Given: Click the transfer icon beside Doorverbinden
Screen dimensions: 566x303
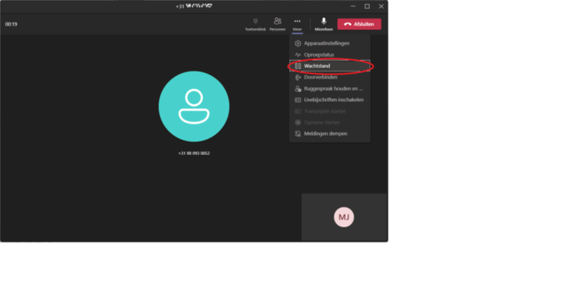Looking at the screenshot, I should tap(297, 78).
